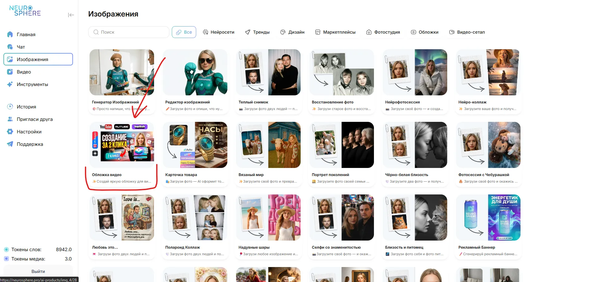Open the Фотосессия с Чебурашкой card
591x282 pixels.
click(488, 154)
